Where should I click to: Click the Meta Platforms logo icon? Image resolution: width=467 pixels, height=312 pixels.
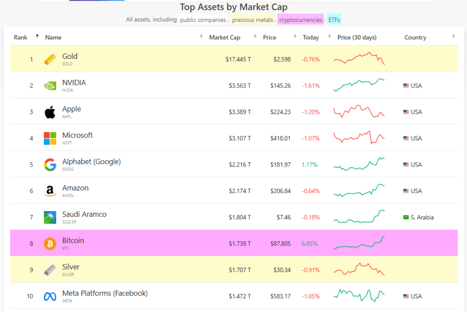50,296
